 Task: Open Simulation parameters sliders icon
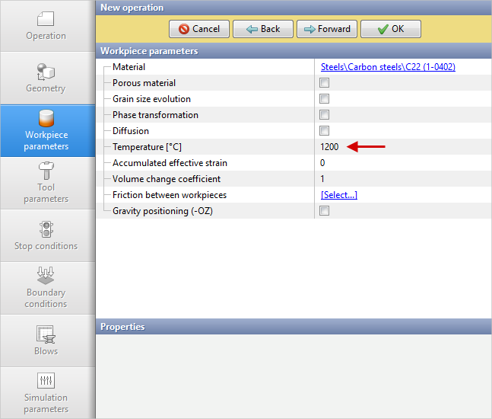pyautogui.click(x=46, y=380)
